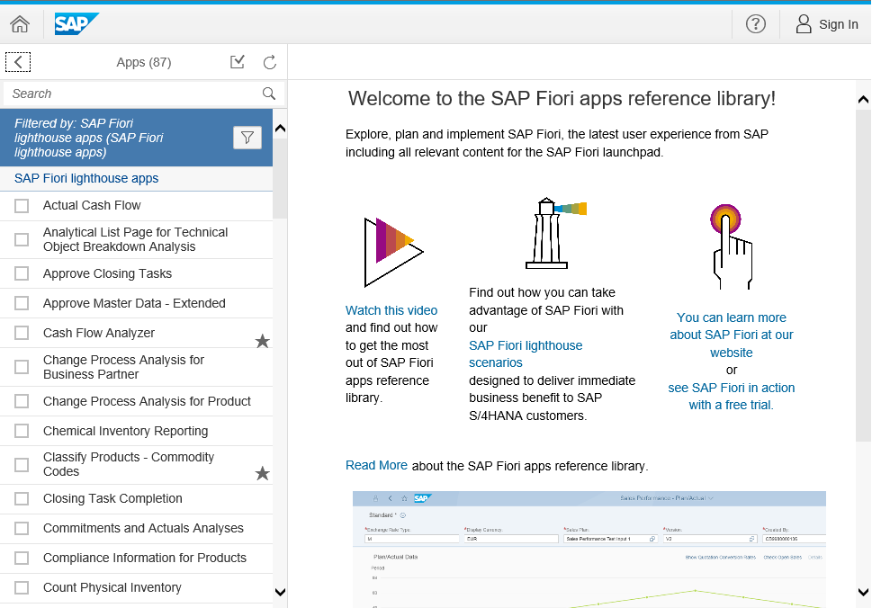872x608 pixels.
Task: Select Chemical Inventory Reporting list item
Action: coord(136,431)
